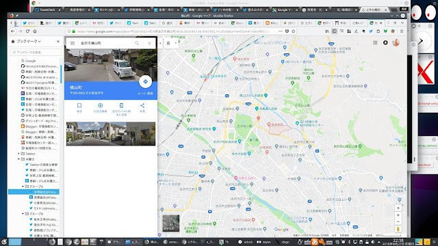438x246 pixels.
Task: Open the street view photo of 横山町
Action: pyautogui.click(x=111, y=65)
